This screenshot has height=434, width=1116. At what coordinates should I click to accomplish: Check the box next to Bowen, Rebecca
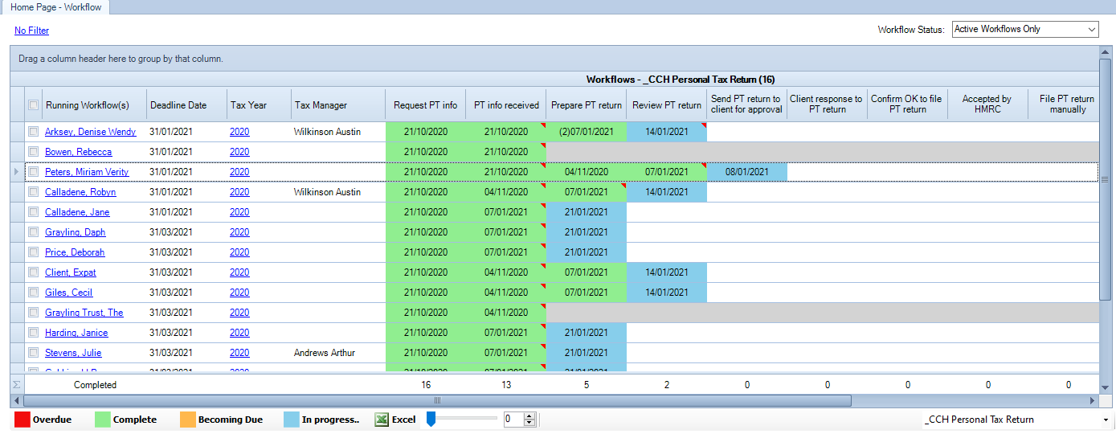click(33, 152)
